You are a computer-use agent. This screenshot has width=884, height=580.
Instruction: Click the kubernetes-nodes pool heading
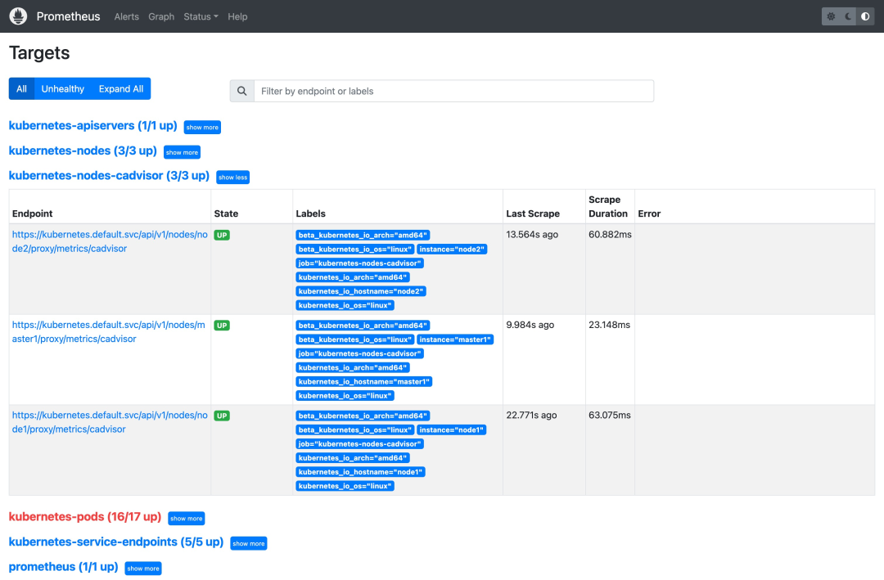point(82,151)
